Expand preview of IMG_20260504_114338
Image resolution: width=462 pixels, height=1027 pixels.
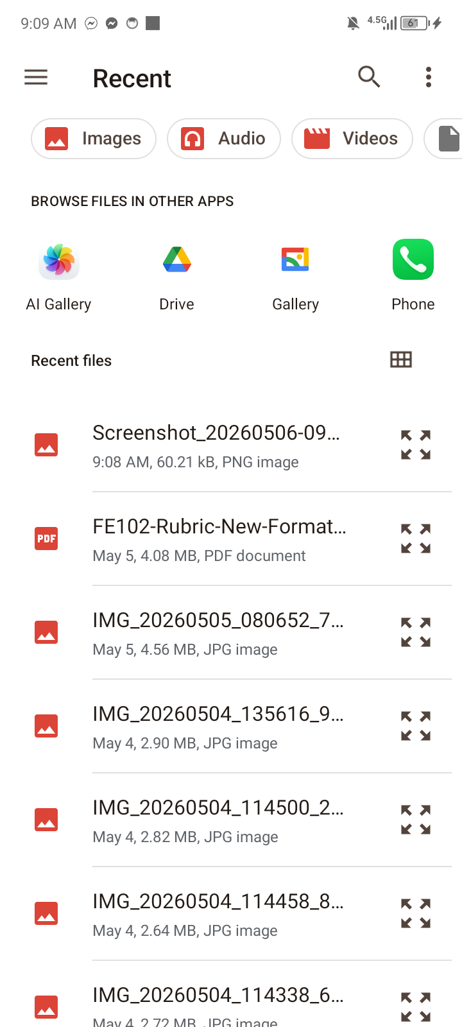tap(416, 1007)
